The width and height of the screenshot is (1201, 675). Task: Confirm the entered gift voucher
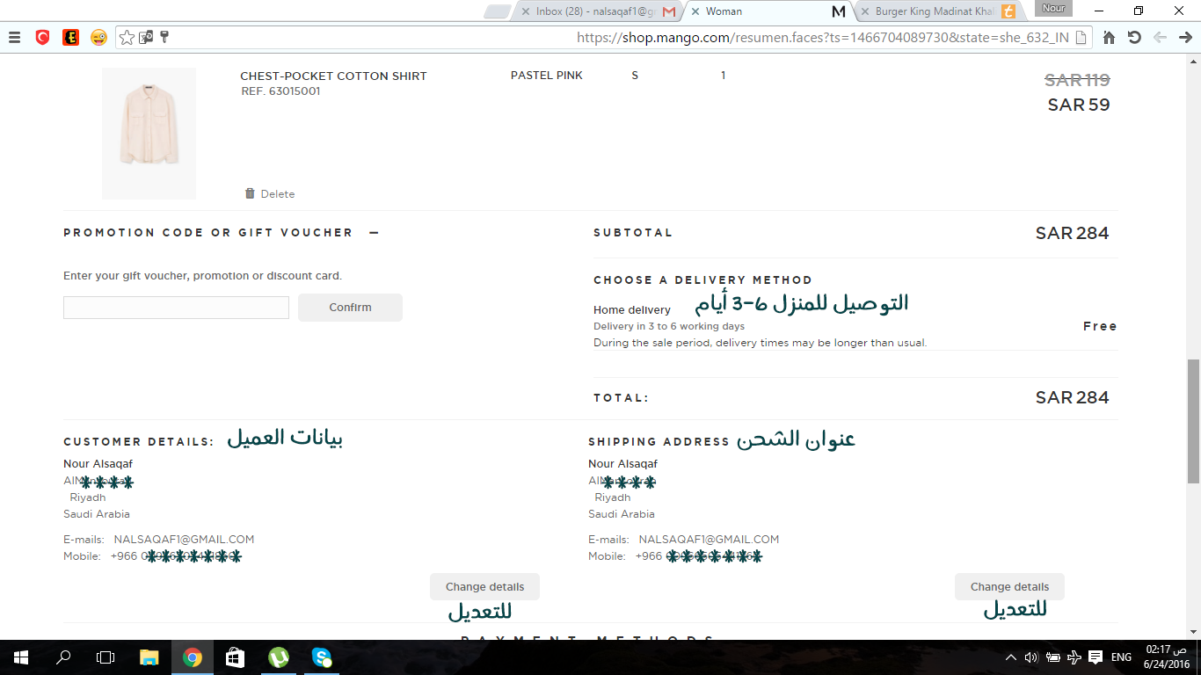[x=349, y=307]
